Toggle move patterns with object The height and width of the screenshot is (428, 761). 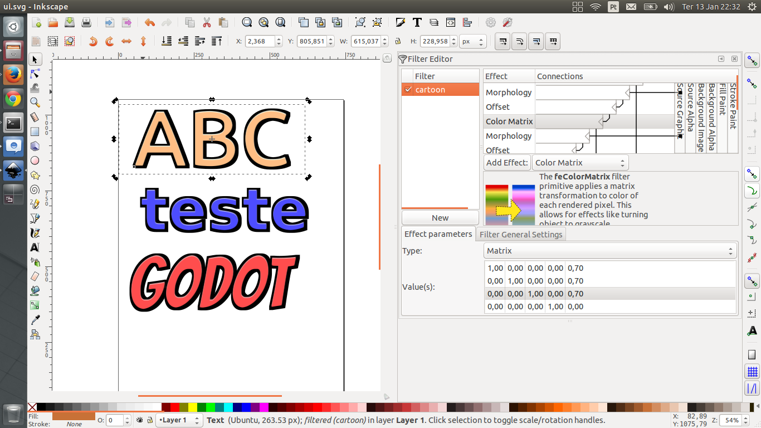click(x=553, y=41)
